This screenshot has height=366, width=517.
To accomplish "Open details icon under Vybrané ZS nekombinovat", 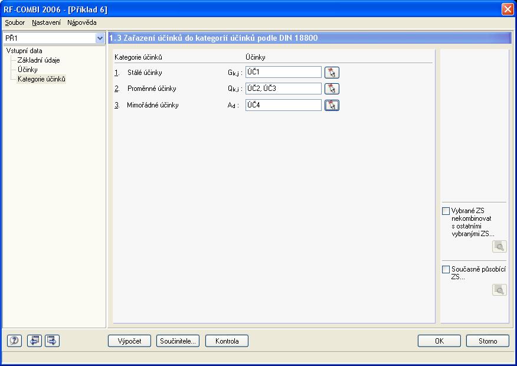I will point(499,247).
